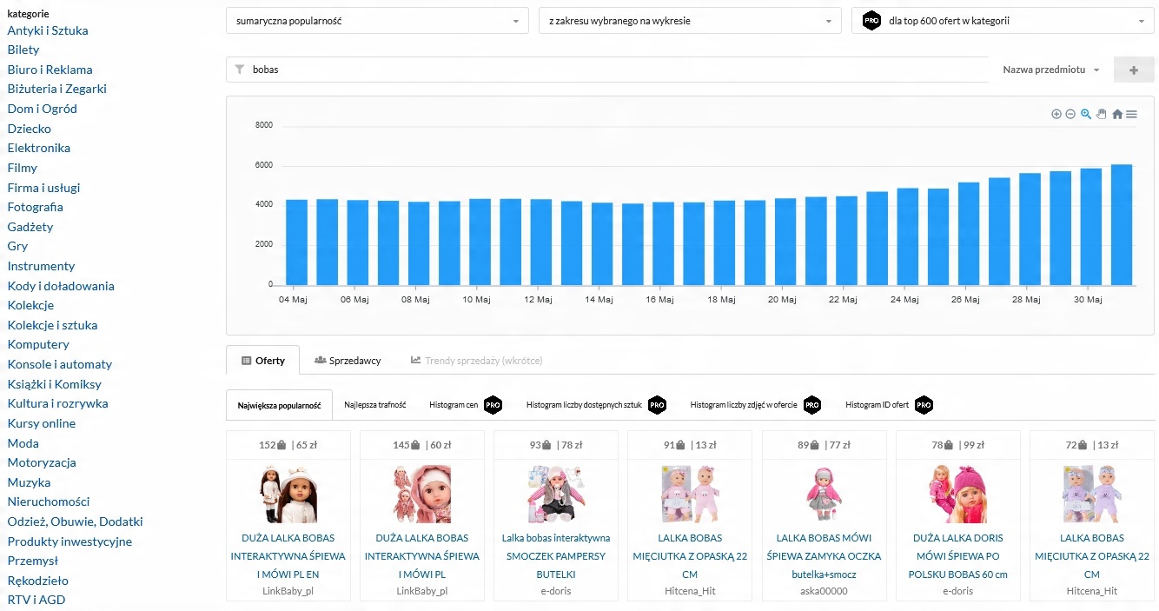Open the Instrumenty category
This screenshot has width=1159, height=611.
click(41, 266)
